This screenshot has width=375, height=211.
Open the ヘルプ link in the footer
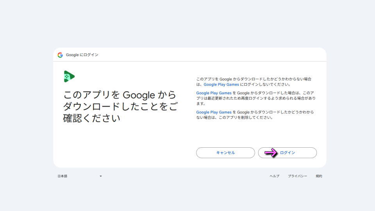(x=274, y=176)
